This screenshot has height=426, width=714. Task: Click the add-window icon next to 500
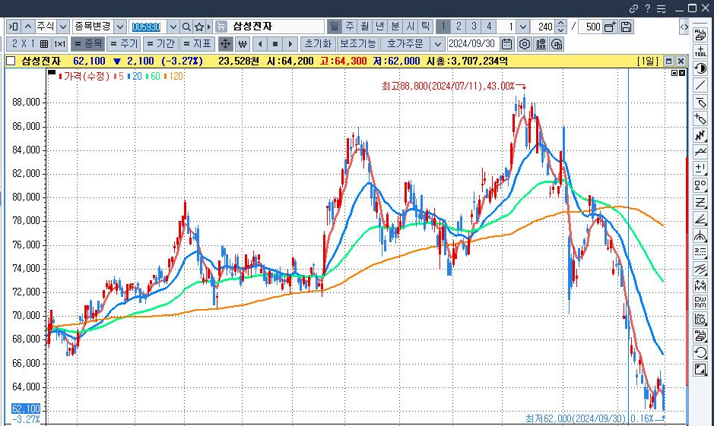click(x=610, y=27)
